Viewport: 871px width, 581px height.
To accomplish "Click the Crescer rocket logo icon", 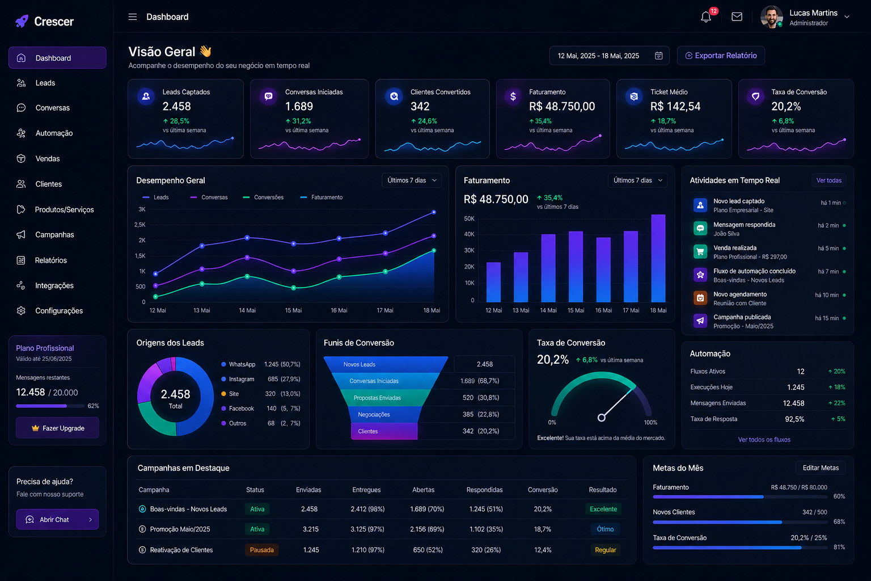I will pos(22,22).
